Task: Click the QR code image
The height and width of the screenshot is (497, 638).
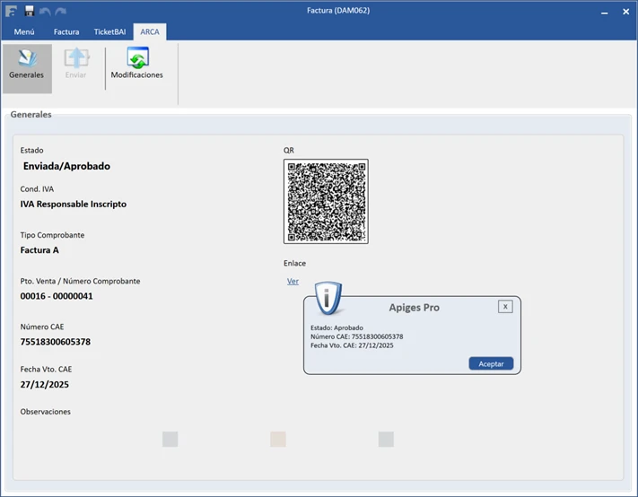Action: [x=326, y=201]
